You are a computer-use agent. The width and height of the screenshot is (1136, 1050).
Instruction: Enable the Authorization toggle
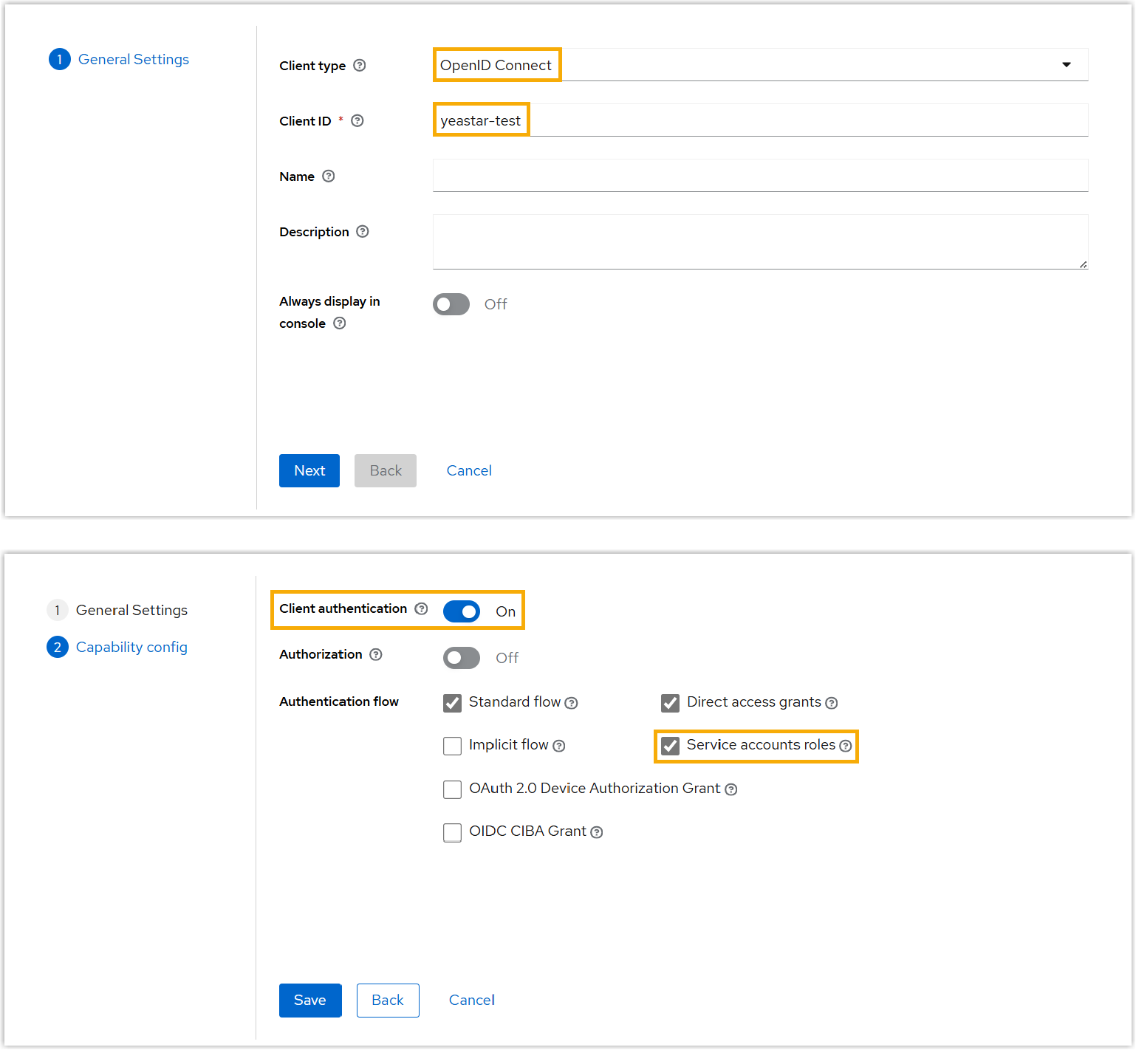[x=462, y=658]
